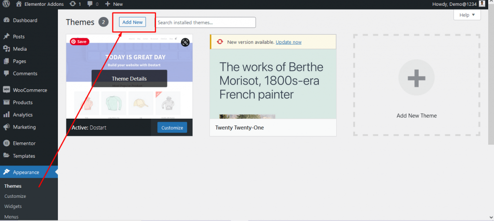Focus the Search installed themes field

[x=206, y=22]
